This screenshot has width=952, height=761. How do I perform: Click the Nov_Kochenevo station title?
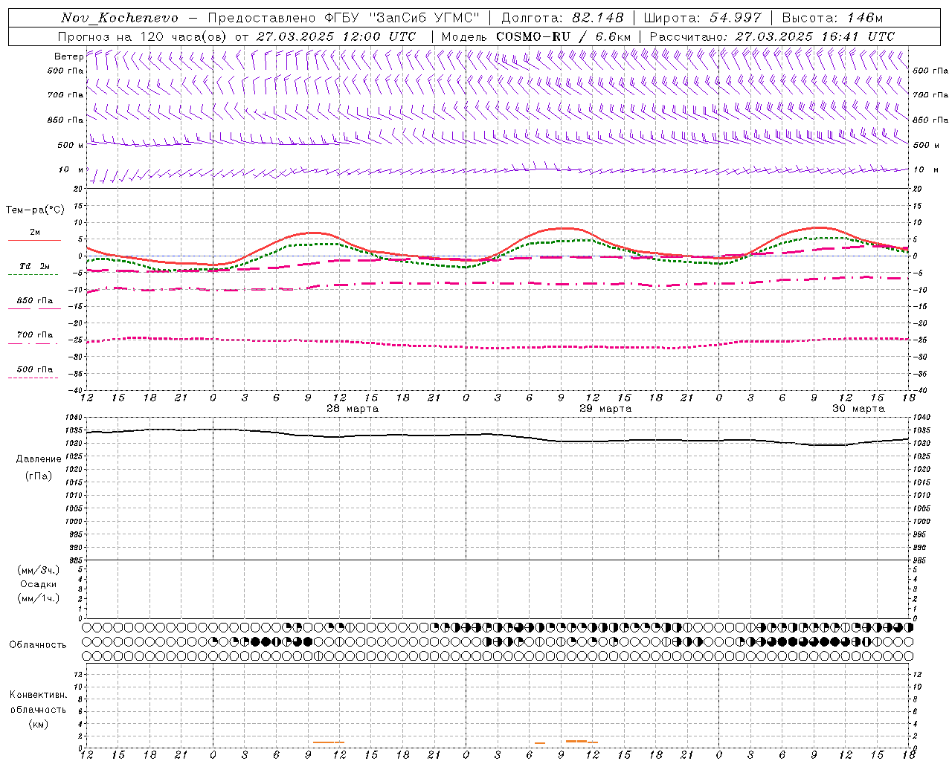(x=120, y=18)
